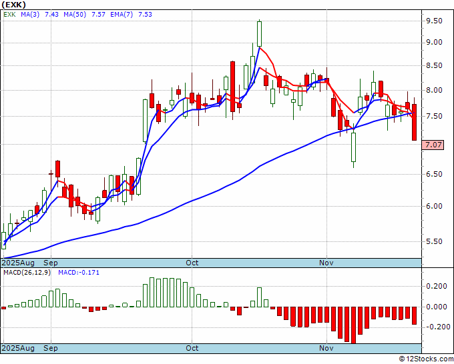The width and height of the screenshot is (454, 364).
Task: Click the tallest green candle near 9.50
Action: pos(260,33)
